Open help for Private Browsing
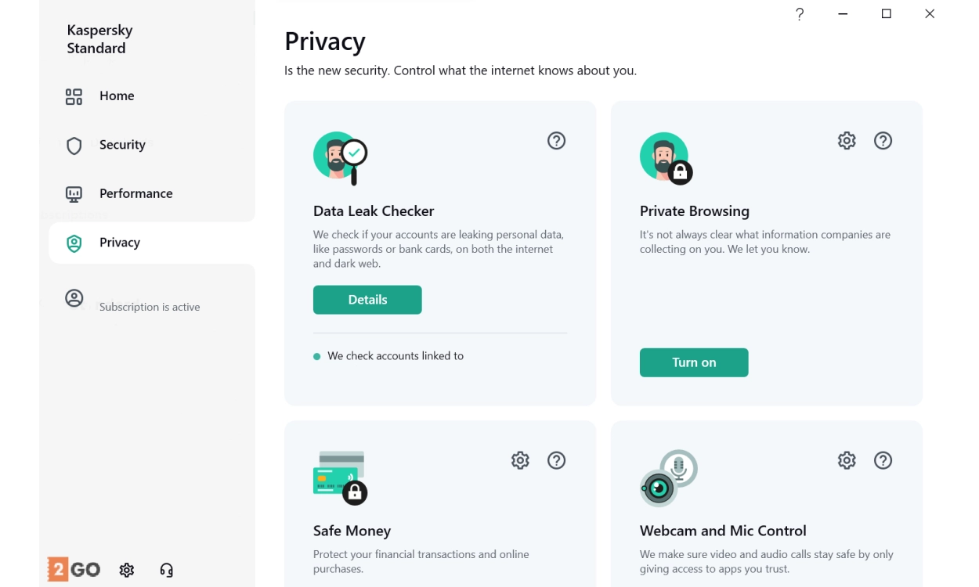979x587 pixels. tap(883, 141)
